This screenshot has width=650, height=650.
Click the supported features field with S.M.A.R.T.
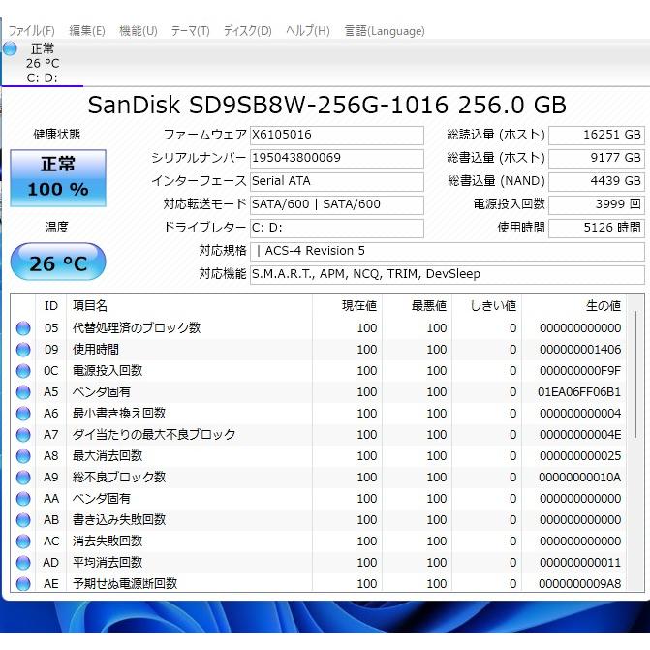pos(448,274)
